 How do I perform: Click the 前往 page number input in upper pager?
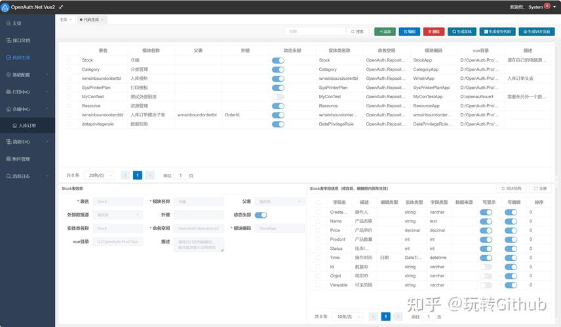[x=181, y=175]
